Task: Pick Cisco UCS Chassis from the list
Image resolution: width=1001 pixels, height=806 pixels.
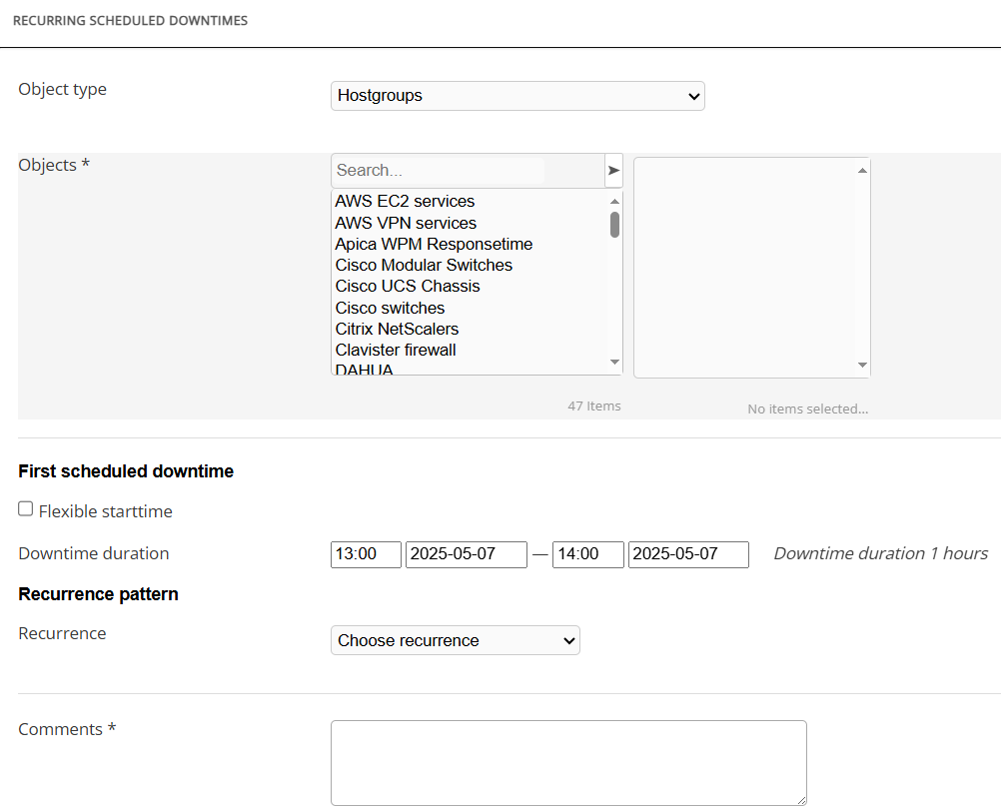Action: [408, 286]
